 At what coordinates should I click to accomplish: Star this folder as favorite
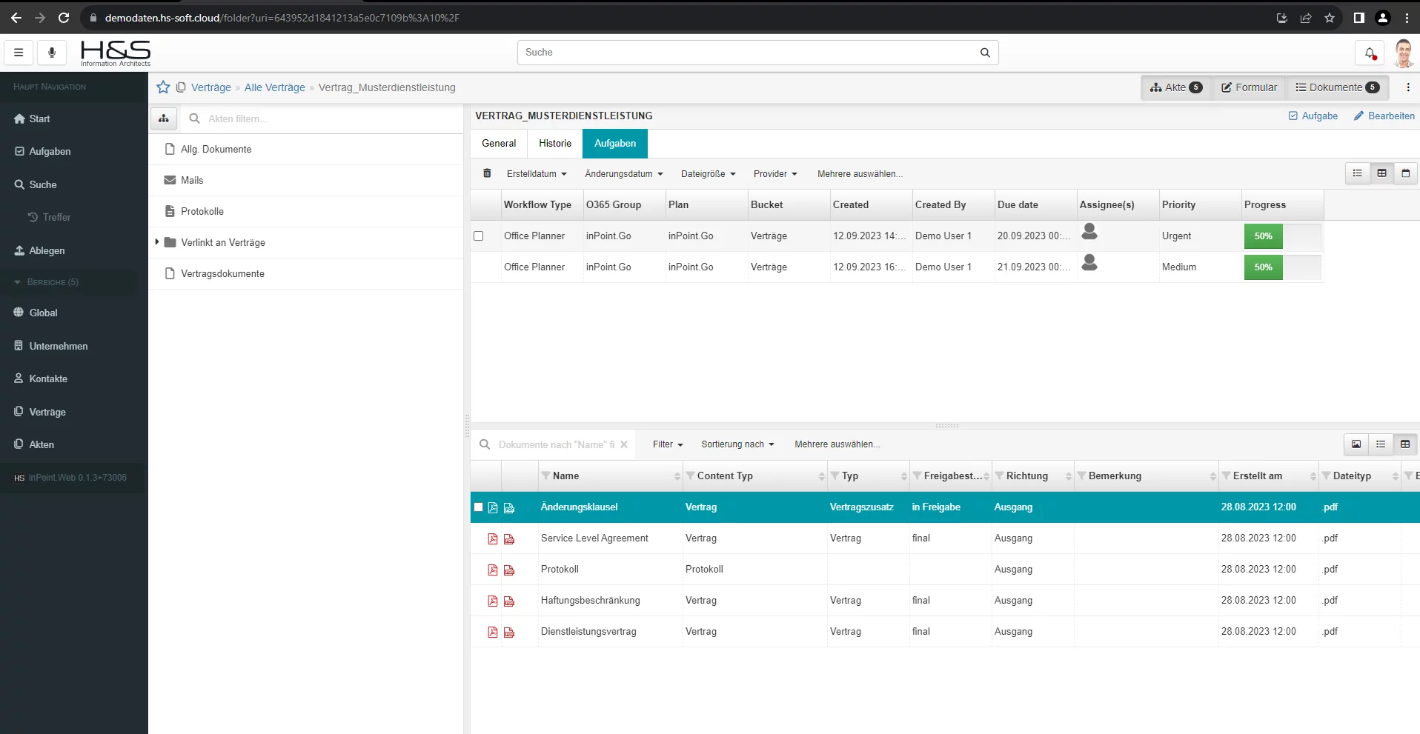click(163, 87)
